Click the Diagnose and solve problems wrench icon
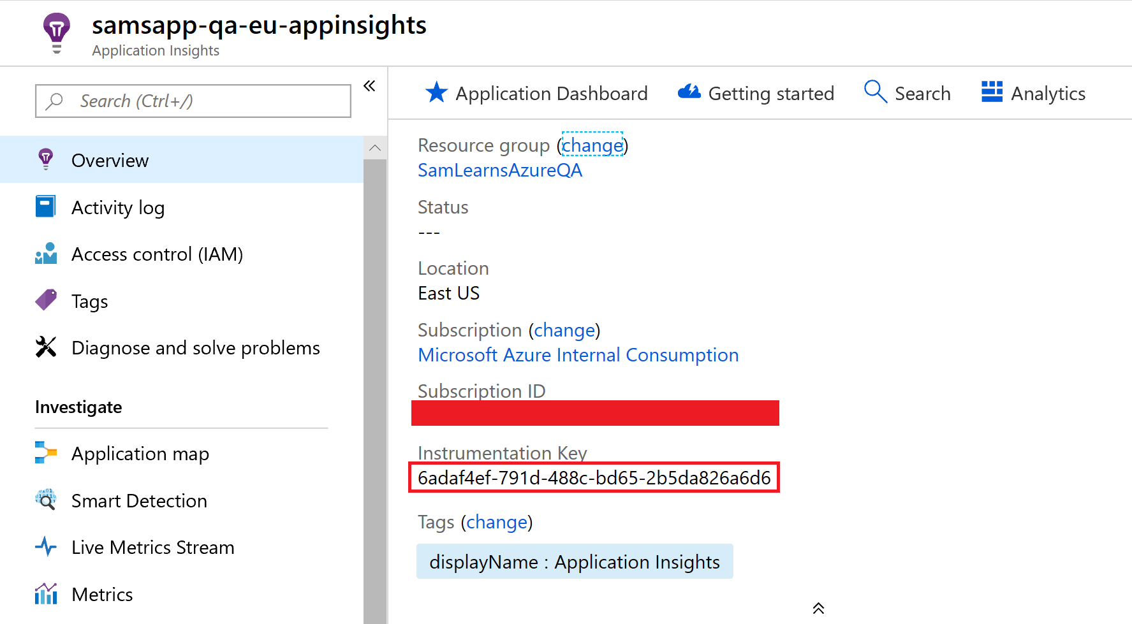Screen dimensions: 1132x624 (45, 347)
